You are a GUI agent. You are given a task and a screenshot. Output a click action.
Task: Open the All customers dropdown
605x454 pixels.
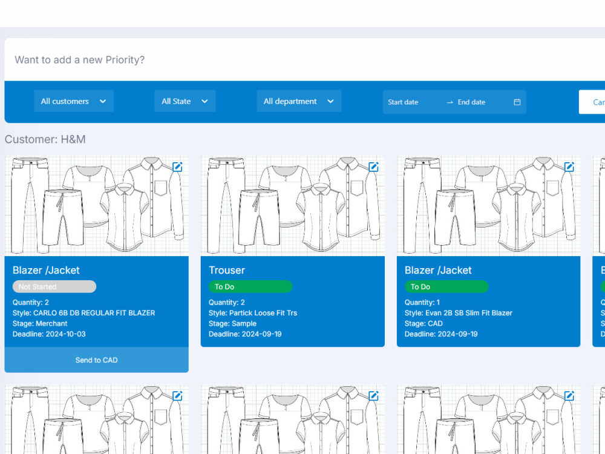pyautogui.click(x=74, y=101)
